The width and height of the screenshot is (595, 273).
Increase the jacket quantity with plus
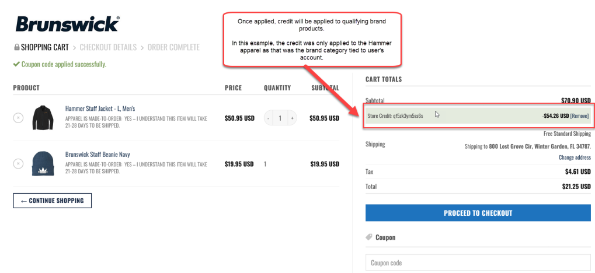coord(292,118)
